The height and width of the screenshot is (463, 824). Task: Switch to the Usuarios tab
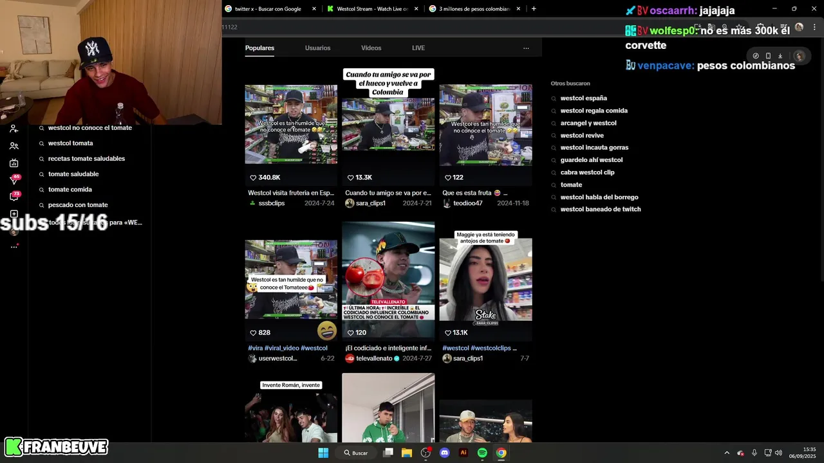tap(317, 48)
